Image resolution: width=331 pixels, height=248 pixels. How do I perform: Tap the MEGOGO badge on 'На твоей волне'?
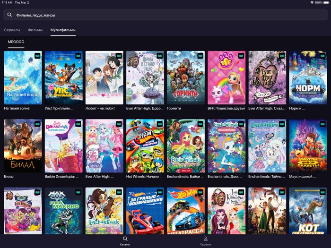tap(37, 56)
